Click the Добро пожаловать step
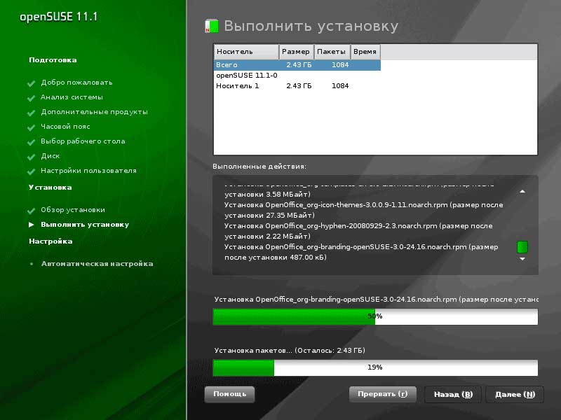 [76, 83]
